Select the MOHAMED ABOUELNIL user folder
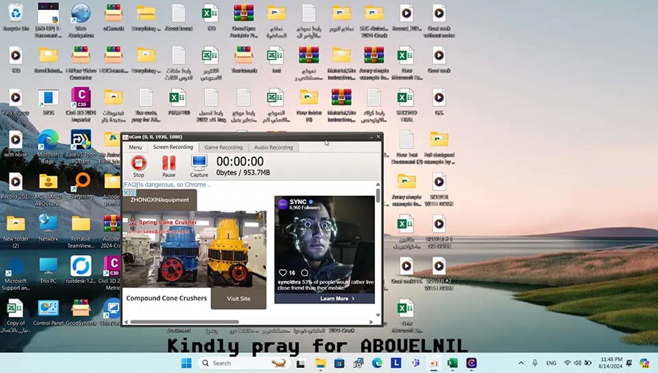This screenshot has width=658, height=373. pyautogui.click(x=48, y=189)
